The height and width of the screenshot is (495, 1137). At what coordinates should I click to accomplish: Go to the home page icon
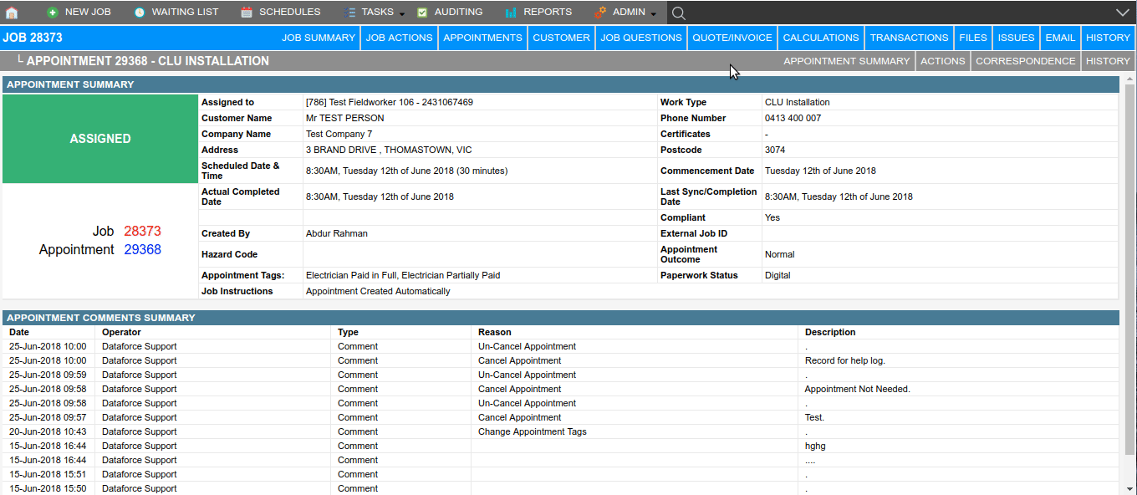[x=12, y=13]
